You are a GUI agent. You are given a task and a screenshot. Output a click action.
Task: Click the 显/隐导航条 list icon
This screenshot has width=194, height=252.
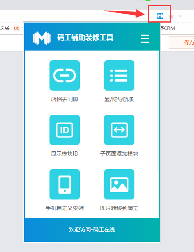coord(119,75)
